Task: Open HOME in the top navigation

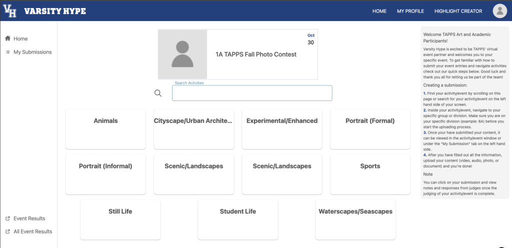Action: tap(379, 11)
